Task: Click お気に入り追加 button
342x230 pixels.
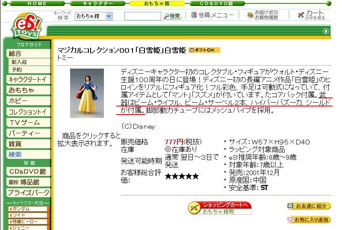Action: pos(309,220)
